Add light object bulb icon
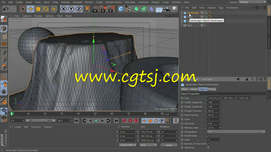Viewport: 271px width, 152px height. pyautogui.click(x=174, y=9)
